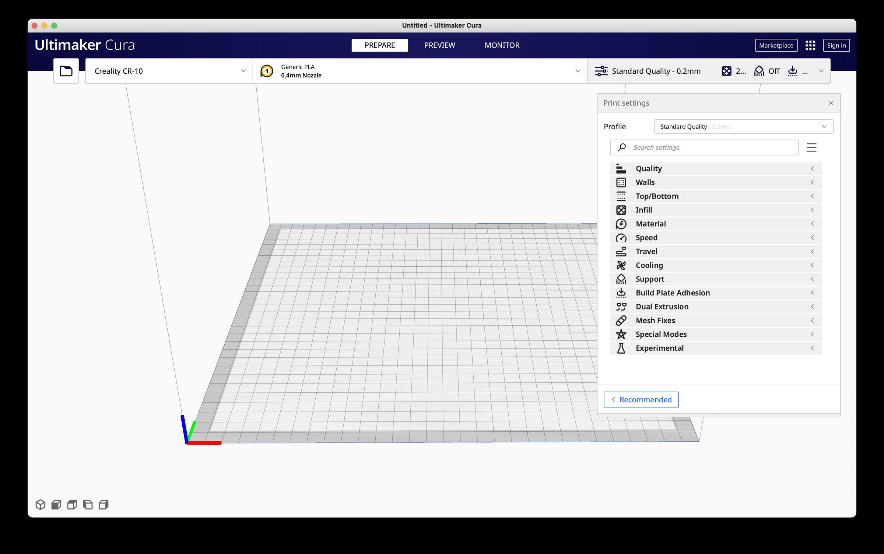
Task: Click the Marketplace button
Action: 776,45
